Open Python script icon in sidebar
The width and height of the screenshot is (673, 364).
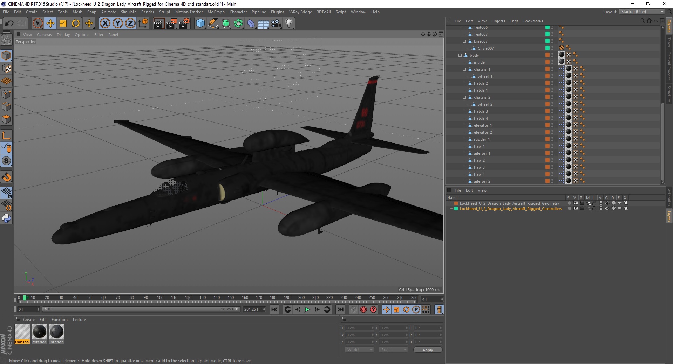6,218
